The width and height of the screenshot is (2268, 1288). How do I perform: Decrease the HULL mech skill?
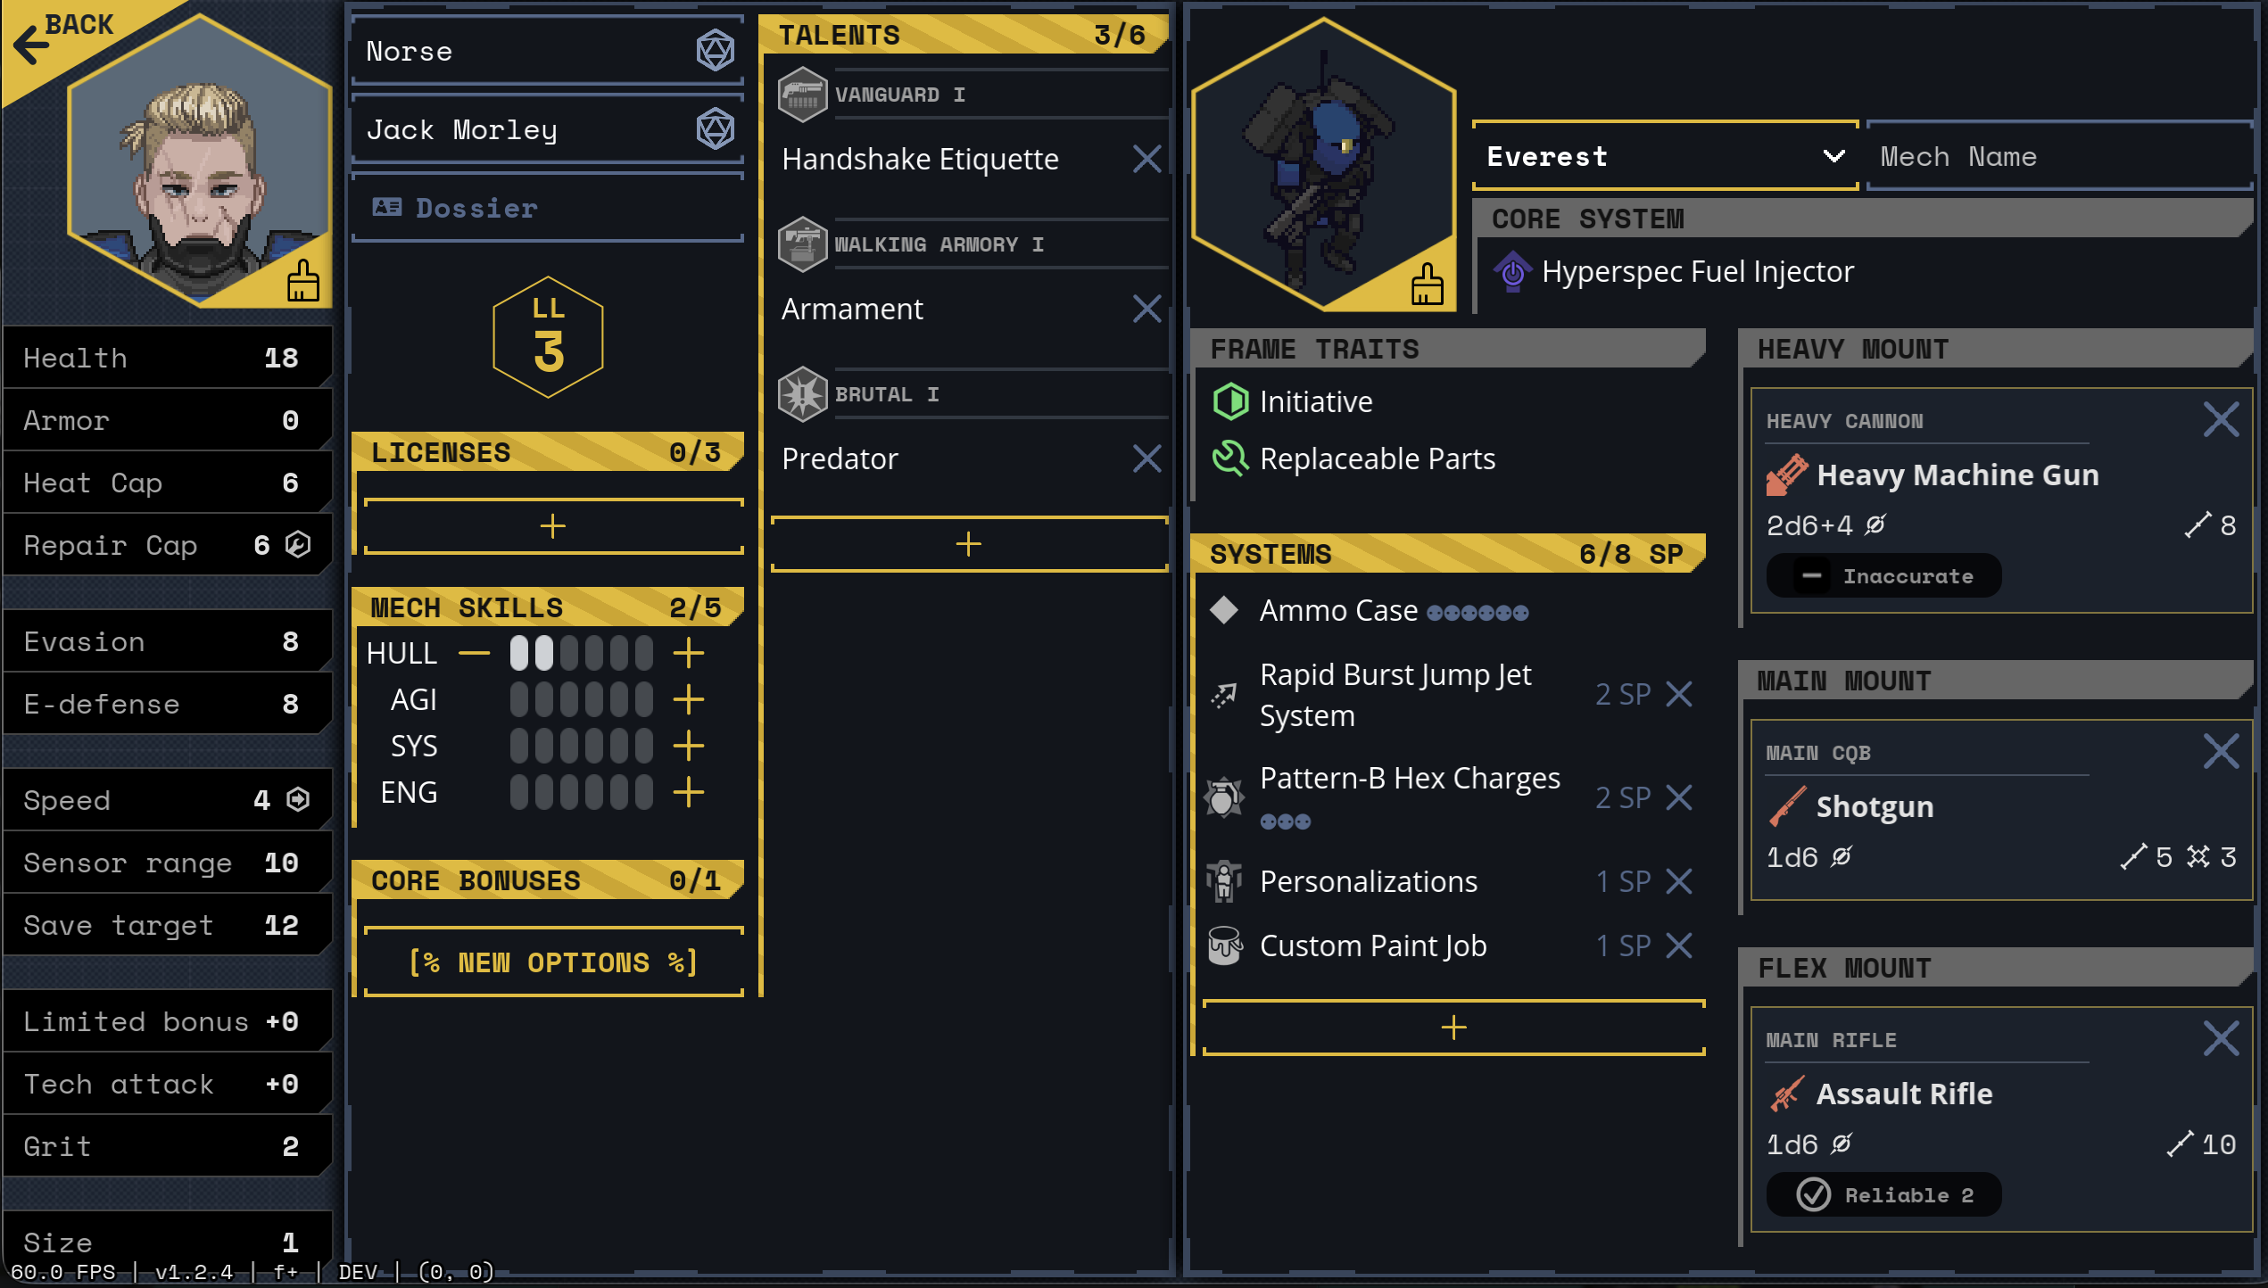point(474,653)
